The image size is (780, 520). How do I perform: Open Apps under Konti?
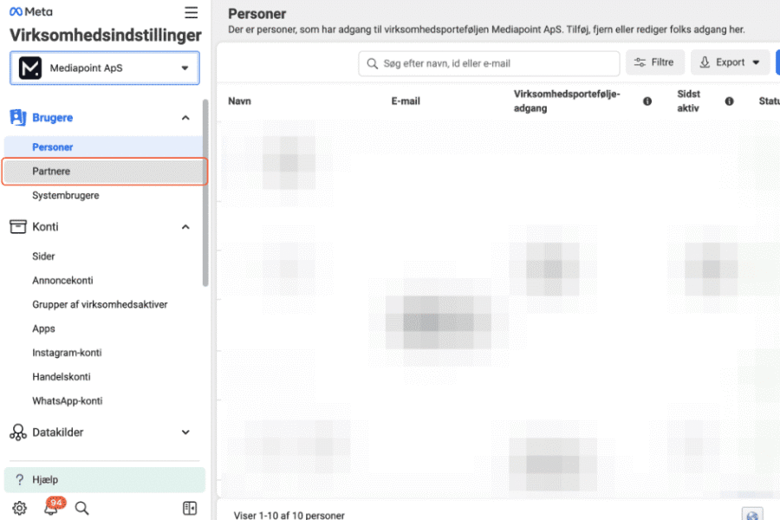(44, 329)
